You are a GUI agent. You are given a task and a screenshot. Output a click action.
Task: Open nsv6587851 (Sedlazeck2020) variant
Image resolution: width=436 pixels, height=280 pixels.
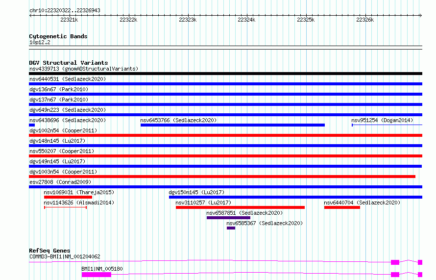tap(244, 213)
